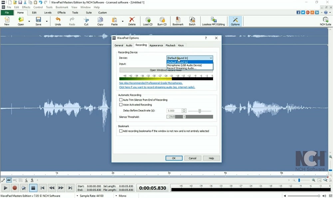Screen dimensions: 333x198
Task: Jump to start of the audio
Action: 43,188
